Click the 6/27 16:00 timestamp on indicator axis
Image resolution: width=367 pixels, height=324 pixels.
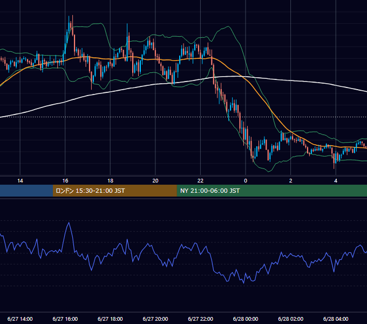[65, 319]
